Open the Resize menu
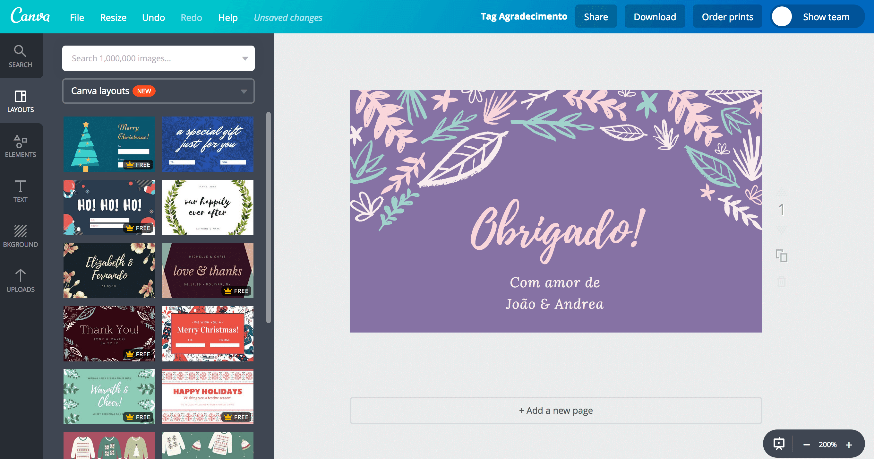The width and height of the screenshot is (874, 459). (x=113, y=17)
